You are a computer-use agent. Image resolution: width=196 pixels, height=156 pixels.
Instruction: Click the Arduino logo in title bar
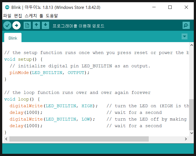coord(7,7)
